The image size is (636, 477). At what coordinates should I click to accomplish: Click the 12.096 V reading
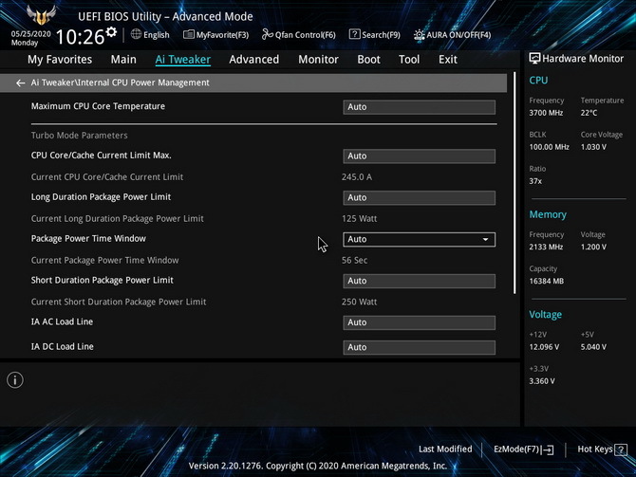pos(544,347)
